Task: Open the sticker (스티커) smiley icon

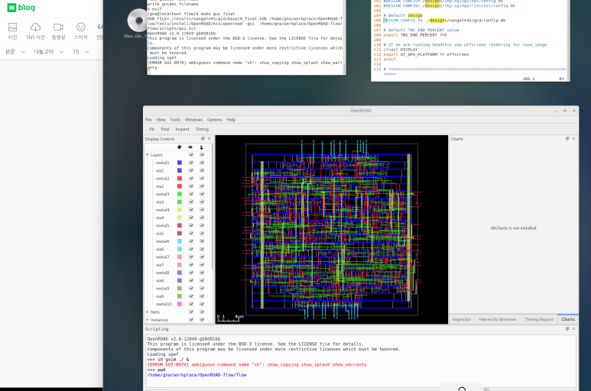Action: (80, 27)
